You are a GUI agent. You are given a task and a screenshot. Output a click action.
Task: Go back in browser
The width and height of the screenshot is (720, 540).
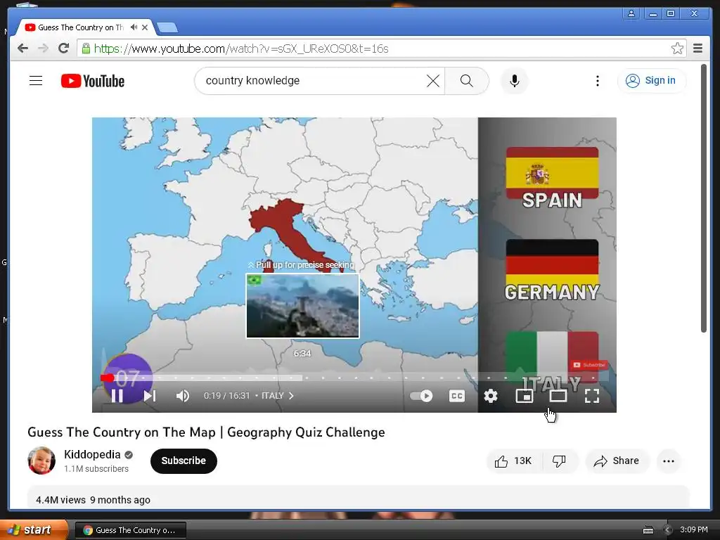click(23, 49)
